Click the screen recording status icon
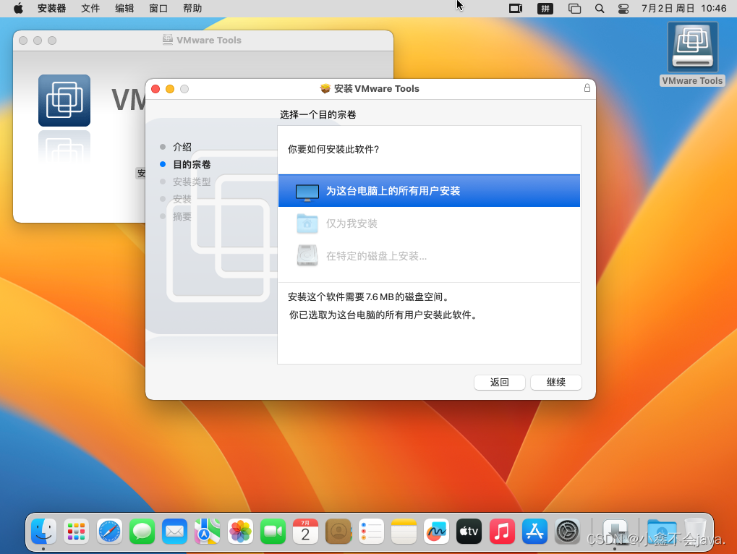 [x=516, y=9]
